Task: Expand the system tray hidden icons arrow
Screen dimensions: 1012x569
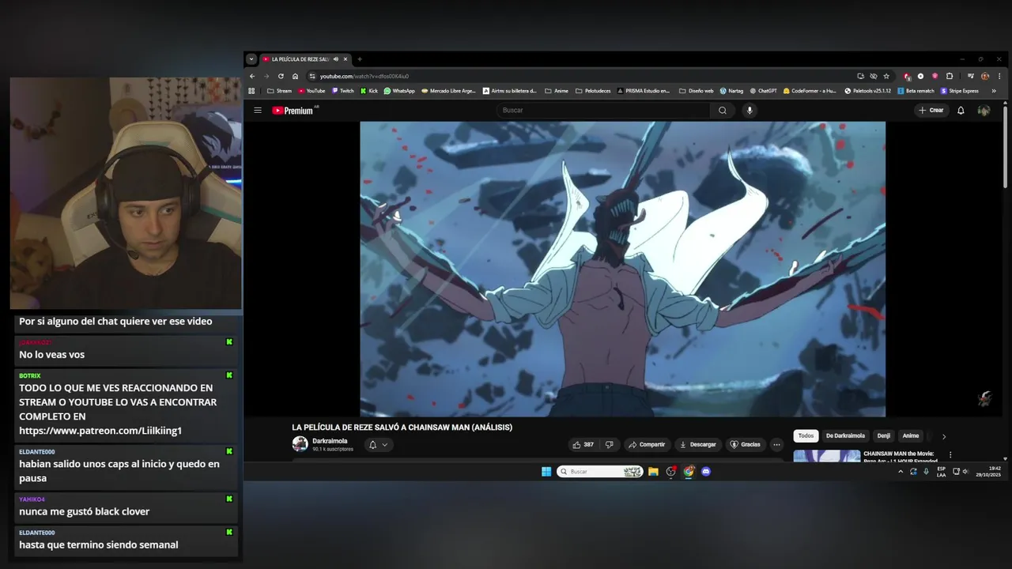Action: (x=900, y=472)
